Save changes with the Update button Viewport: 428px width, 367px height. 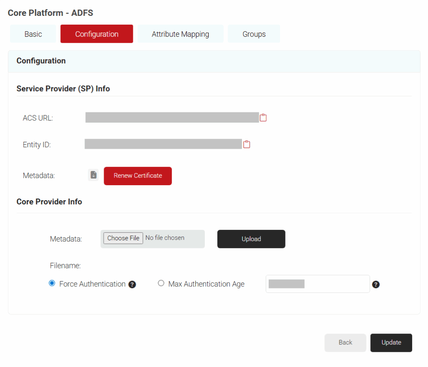(x=391, y=342)
